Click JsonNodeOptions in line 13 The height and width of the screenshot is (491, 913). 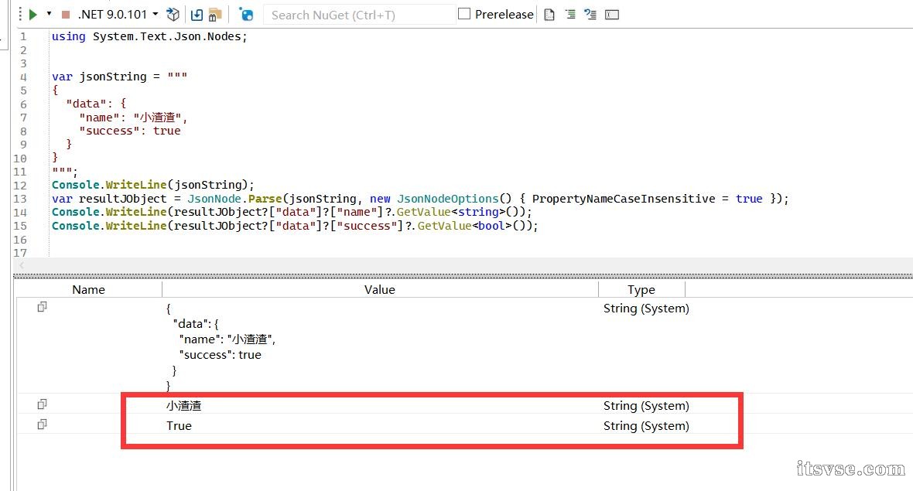pos(448,199)
